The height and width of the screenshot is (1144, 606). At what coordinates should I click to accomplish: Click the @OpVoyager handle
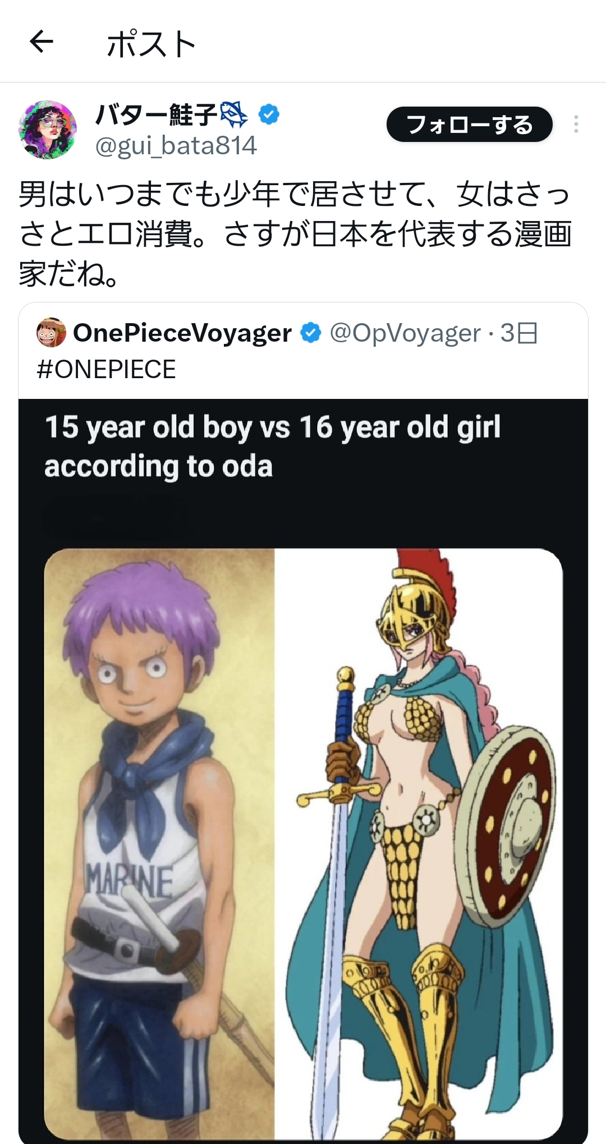point(405,333)
